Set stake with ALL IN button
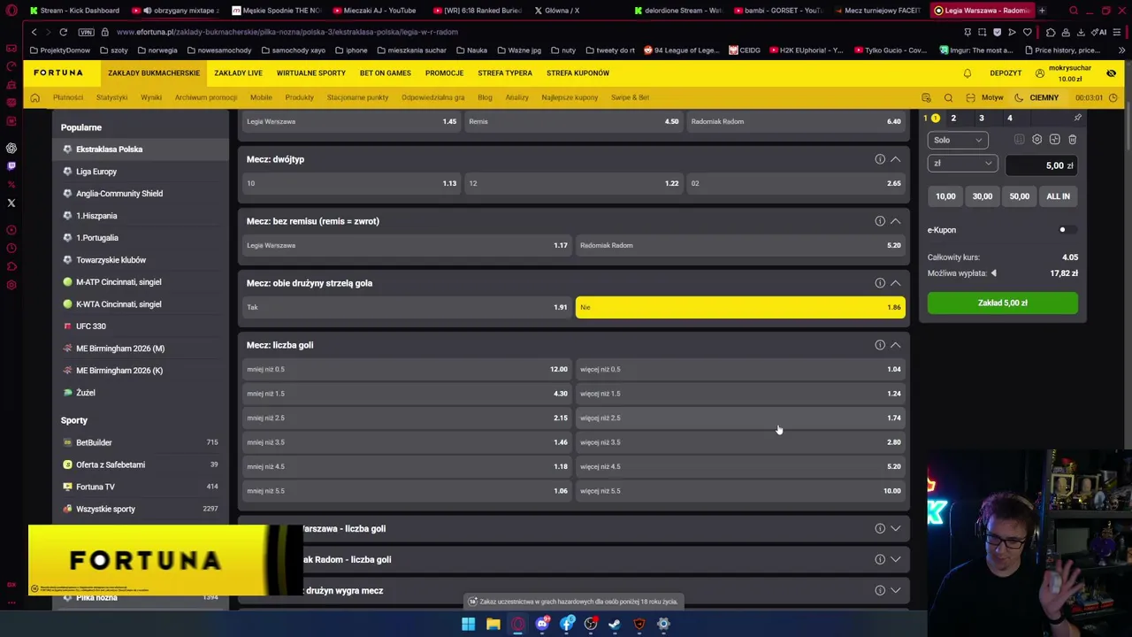This screenshot has height=637, width=1132. (x=1058, y=196)
